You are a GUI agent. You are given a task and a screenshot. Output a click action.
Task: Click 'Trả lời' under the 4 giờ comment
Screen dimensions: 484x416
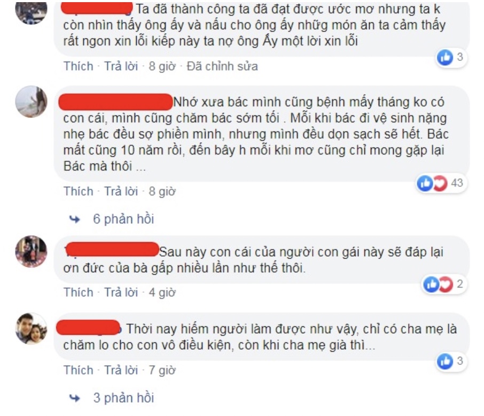pos(121,292)
